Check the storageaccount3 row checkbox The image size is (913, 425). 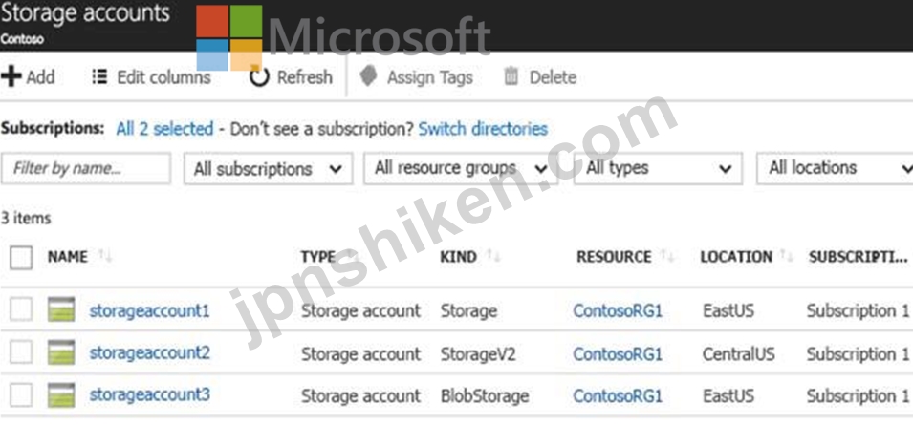[x=21, y=395]
